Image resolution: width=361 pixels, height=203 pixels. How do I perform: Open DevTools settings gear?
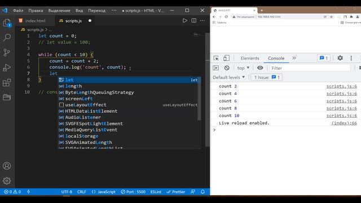[x=340, y=58]
